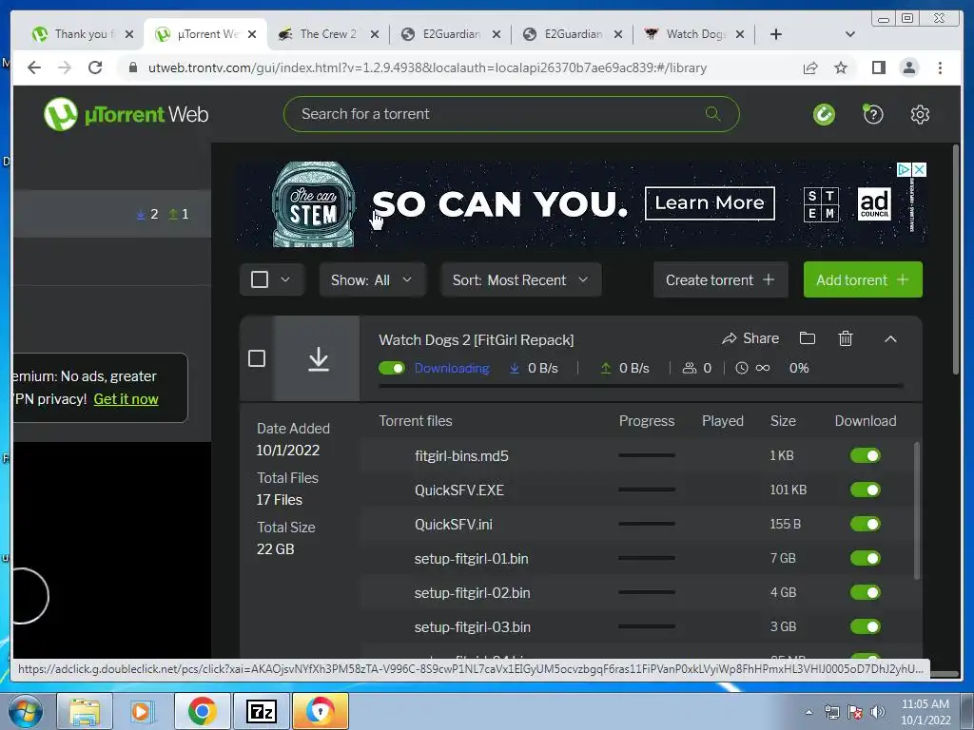Open the green upgrade speed icon
This screenshot has width=974, height=730.
[825, 114]
